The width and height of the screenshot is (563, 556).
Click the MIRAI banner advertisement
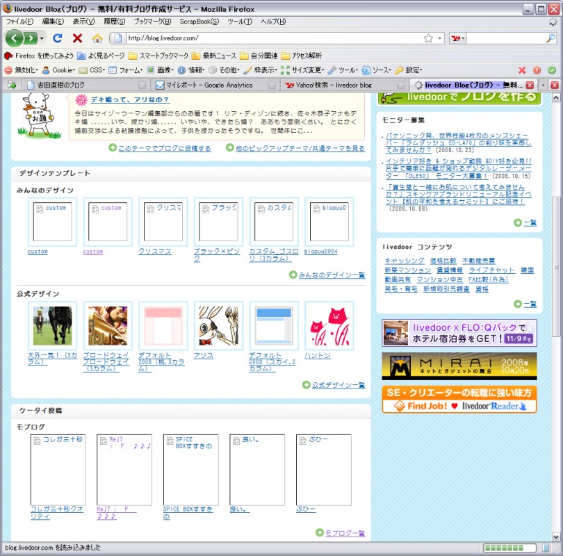[459, 366]
